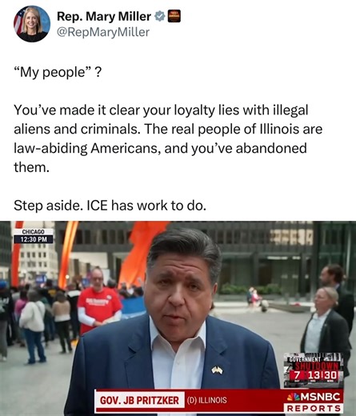Play the embedded MSNBC video clip

[x=178, y=318]
